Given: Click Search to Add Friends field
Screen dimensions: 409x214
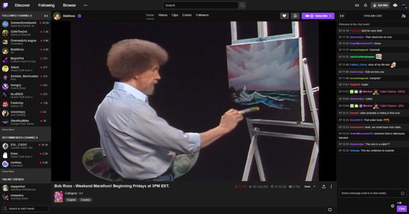Looking at the screenshot, I should 26,208.
